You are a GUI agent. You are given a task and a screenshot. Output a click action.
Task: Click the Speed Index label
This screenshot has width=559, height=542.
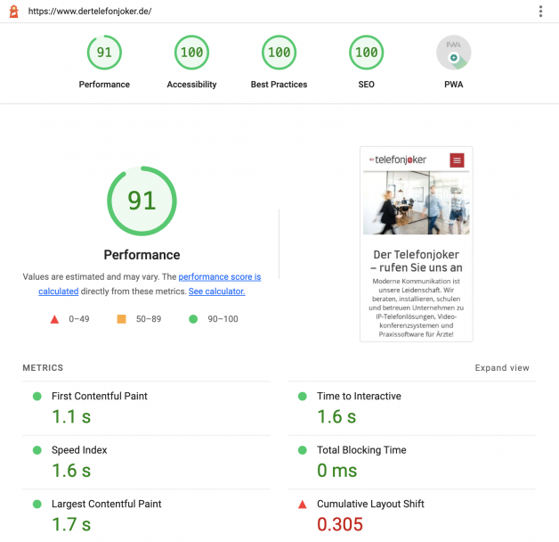[79, 450]
